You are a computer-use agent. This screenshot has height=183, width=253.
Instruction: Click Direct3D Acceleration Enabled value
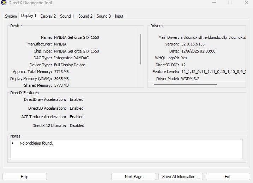click(77, 108)
